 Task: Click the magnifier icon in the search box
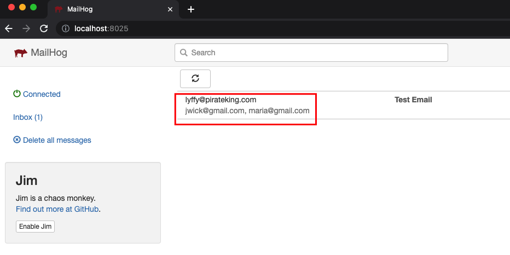click(x=184, y=53)
